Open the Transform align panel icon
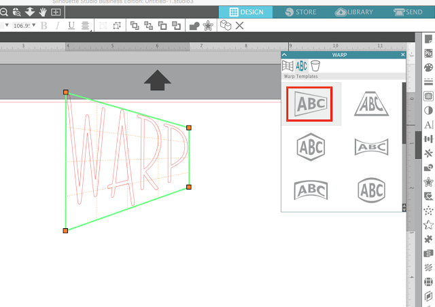 coord(428,139)
